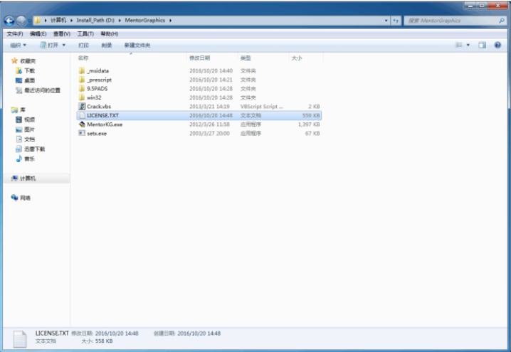Click the search magnifier icon
Image resolution: width=511 pixels, height=352 pixels.
point(502,21)
